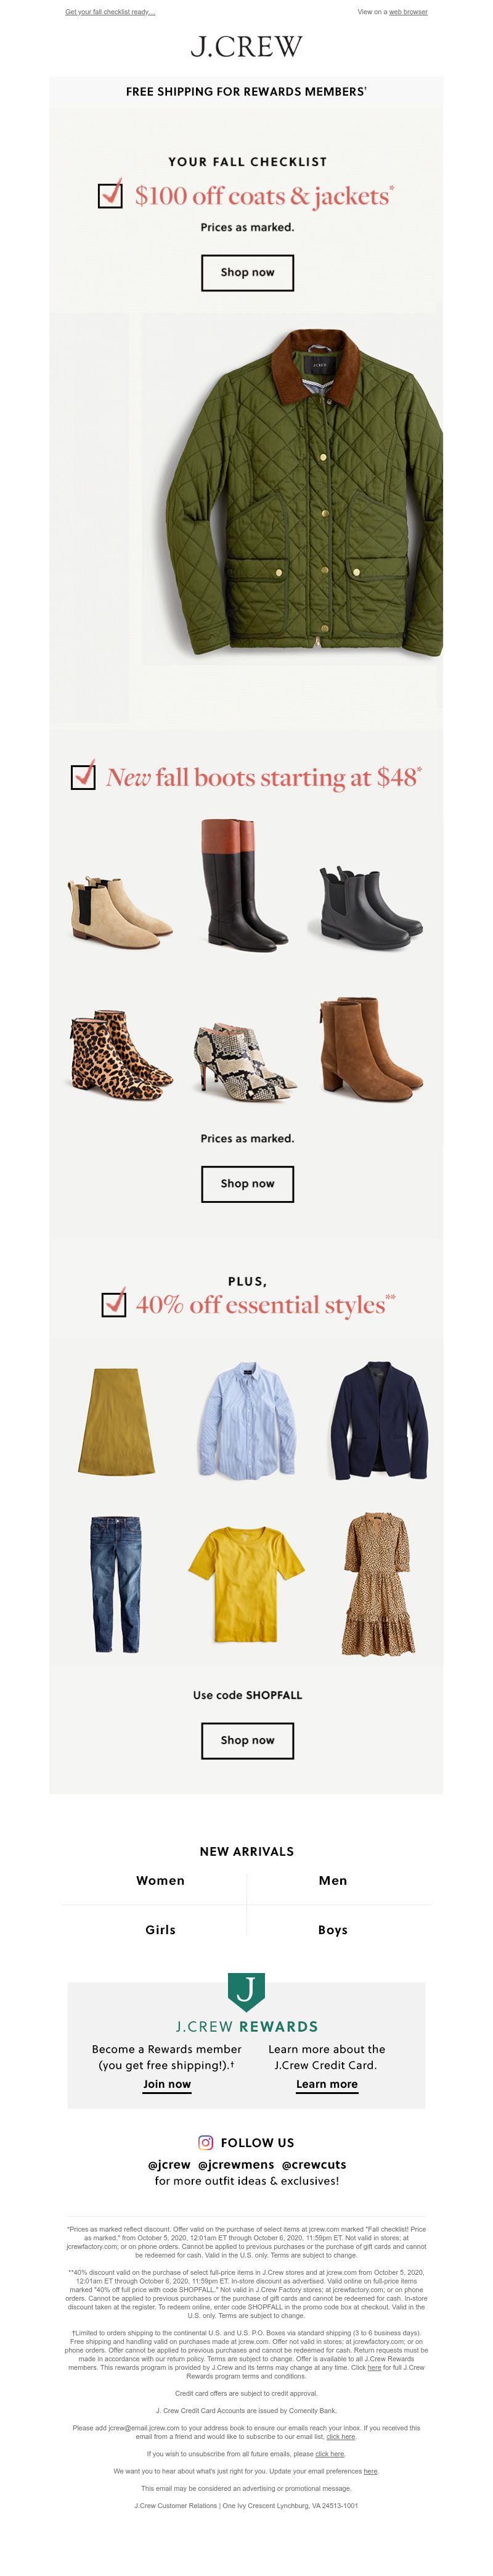Click Learn more about the credit card
The image size is (493, 2576).
tap(327, 2084)
